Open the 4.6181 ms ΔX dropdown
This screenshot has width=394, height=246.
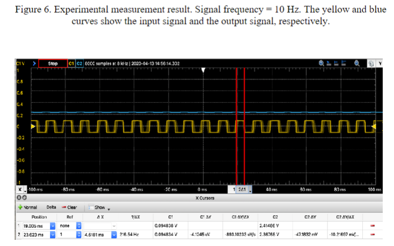114,235
